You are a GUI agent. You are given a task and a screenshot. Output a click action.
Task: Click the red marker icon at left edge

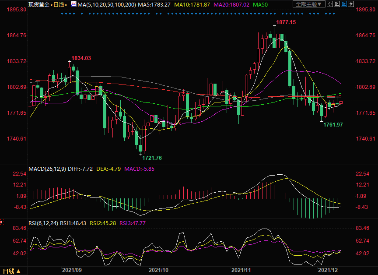pos(1,222)
